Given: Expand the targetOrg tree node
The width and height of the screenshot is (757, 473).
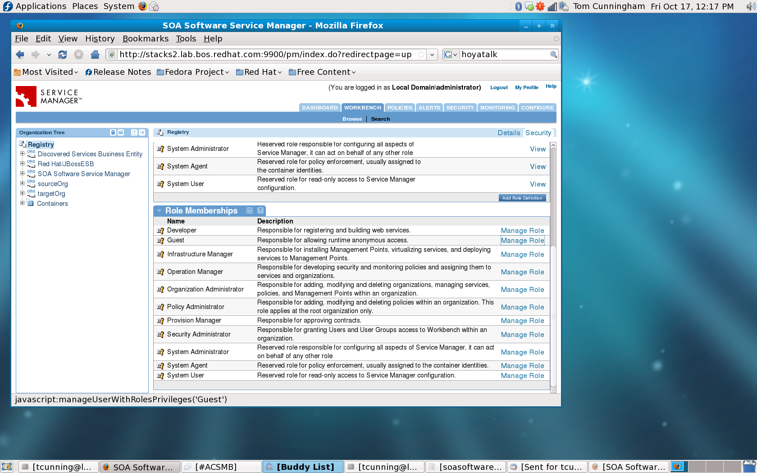Looking at the screenshot, I should tap(22, 193).
